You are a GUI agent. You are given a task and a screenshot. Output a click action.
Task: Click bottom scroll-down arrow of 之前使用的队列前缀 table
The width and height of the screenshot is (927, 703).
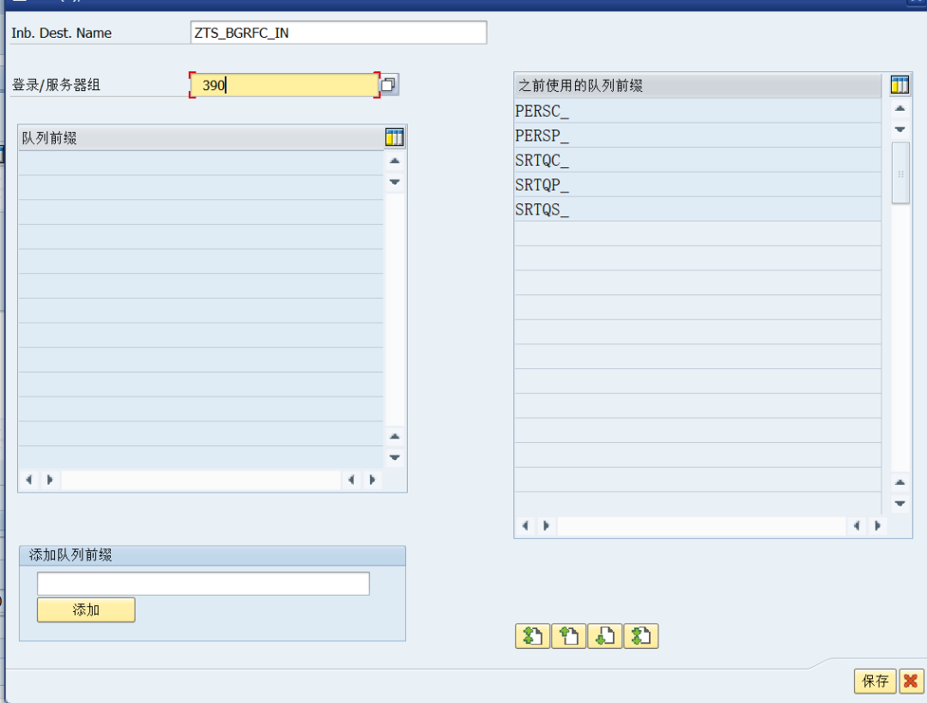tap(900, 504)
